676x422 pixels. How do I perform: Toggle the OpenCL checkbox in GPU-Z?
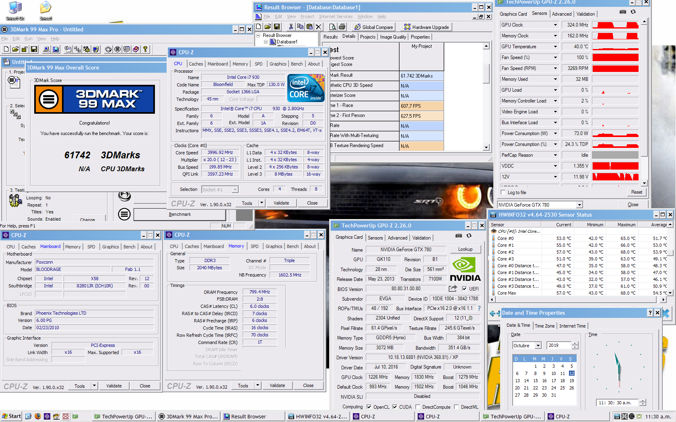369,407
